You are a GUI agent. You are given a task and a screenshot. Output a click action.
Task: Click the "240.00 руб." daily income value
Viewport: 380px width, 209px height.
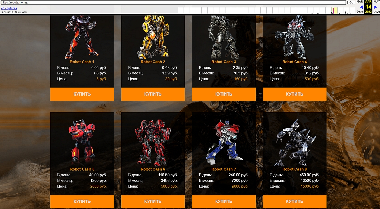point(238,175)
